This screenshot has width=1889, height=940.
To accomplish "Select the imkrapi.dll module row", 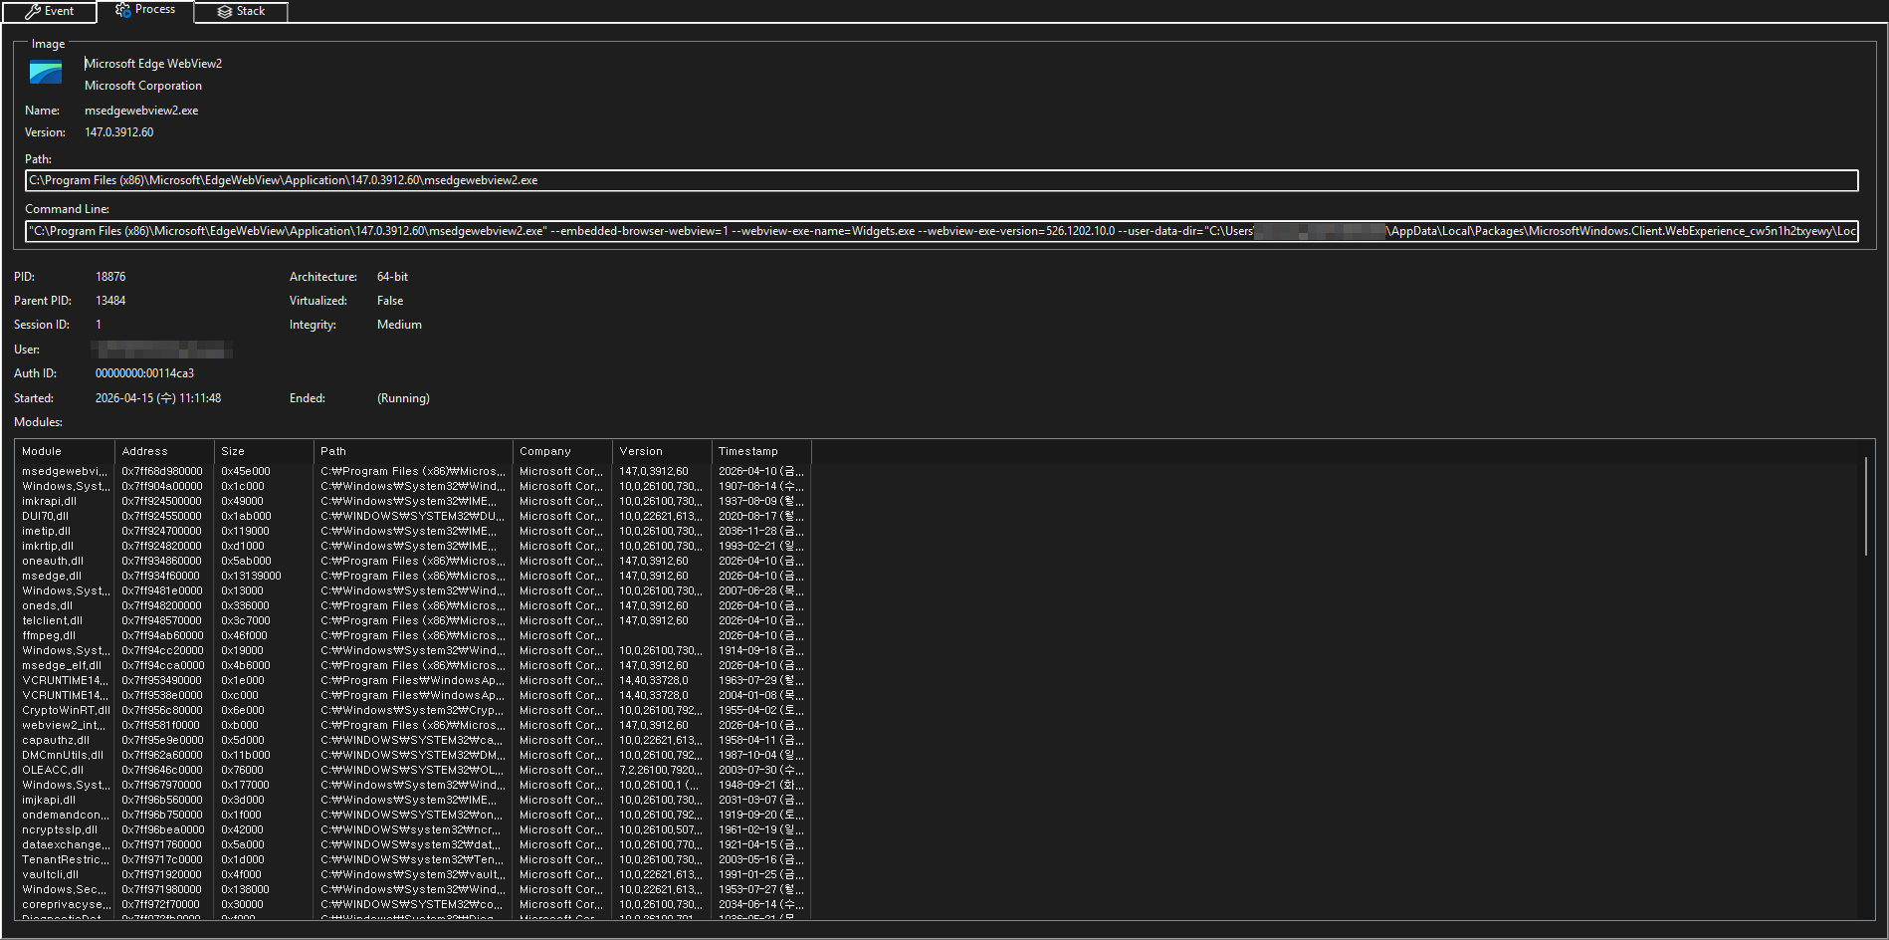I will pos(413,501).
